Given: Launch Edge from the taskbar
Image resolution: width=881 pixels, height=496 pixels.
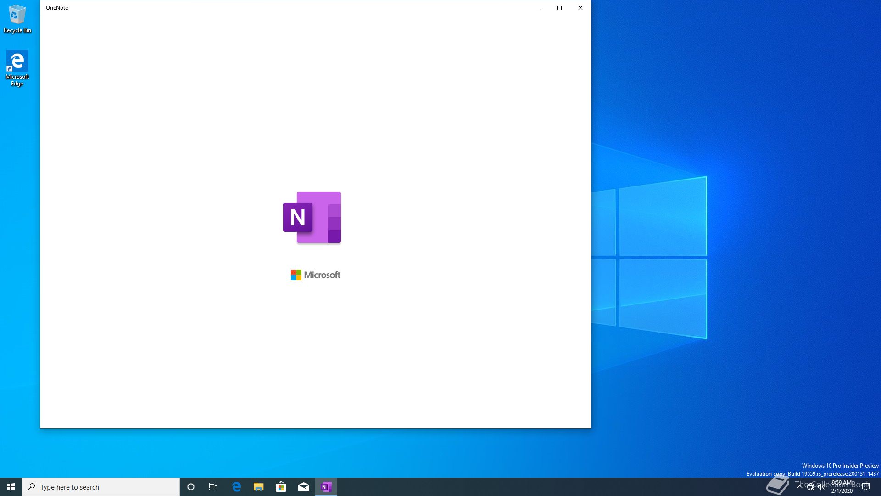Looking at the screenshot, I should [x=236, y=487].
